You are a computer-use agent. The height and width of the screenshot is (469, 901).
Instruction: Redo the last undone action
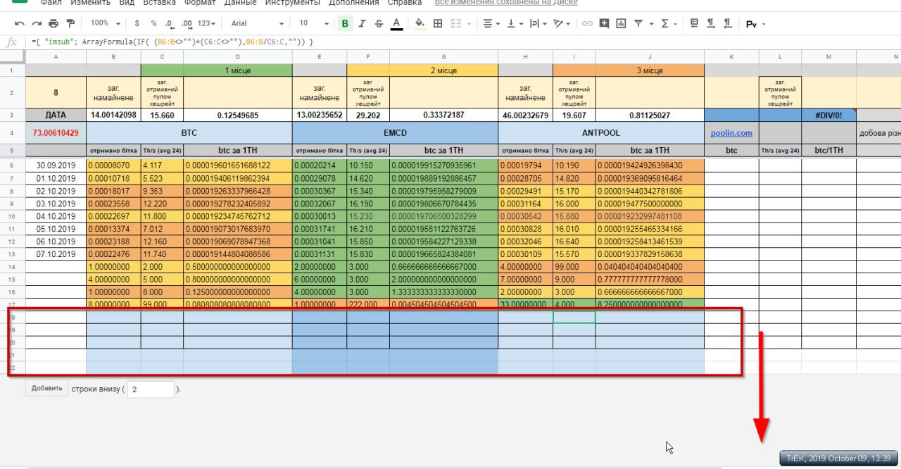pos(37,23)
